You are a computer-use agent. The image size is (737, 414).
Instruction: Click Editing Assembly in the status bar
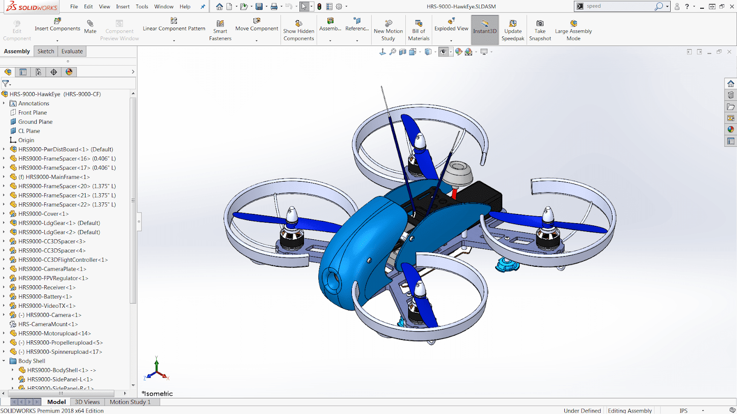(x=630, y=410)
